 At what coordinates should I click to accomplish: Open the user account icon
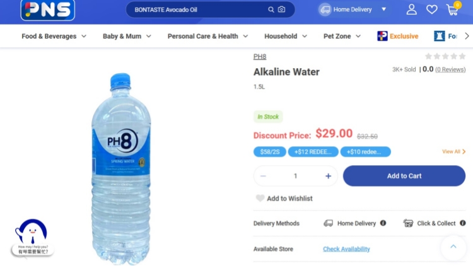point(412,9)
